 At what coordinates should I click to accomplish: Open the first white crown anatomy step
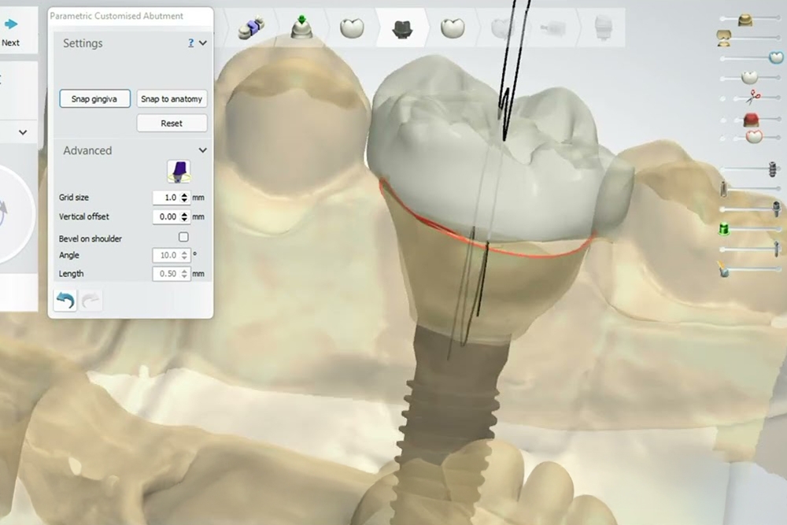(352, 28)
